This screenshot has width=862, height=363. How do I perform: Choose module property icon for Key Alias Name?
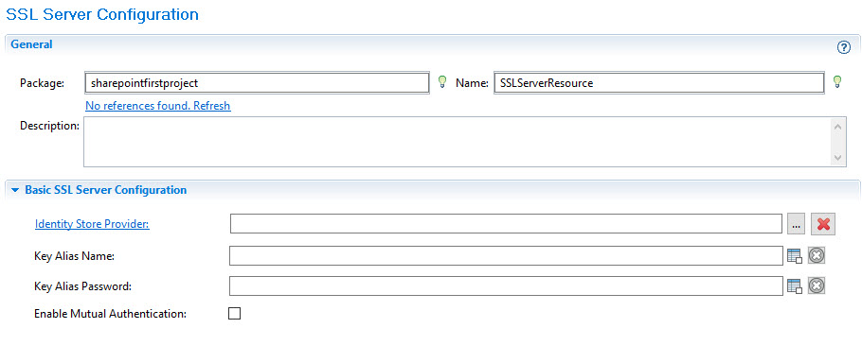pyautogui.click(x=795, y=255)
